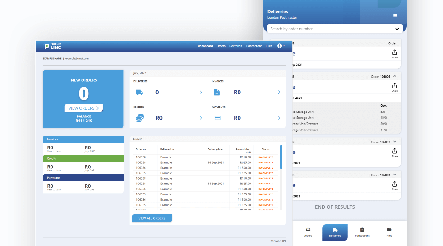This screenshot has height=246, width=443.
Task: Go to Transactions in top navigation
Action: (x=254, y=46)
